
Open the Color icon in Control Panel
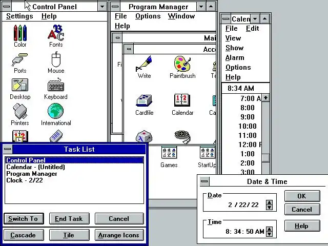tap(20, 35)
